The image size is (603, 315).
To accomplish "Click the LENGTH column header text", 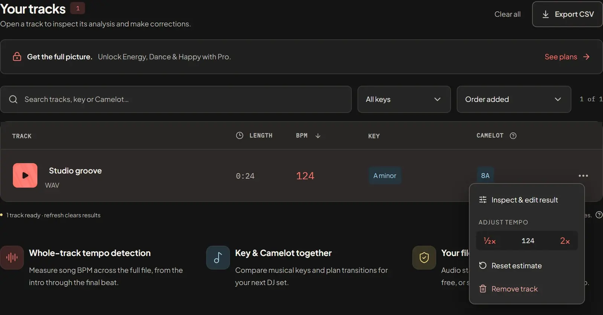I will tap(261, 135).
